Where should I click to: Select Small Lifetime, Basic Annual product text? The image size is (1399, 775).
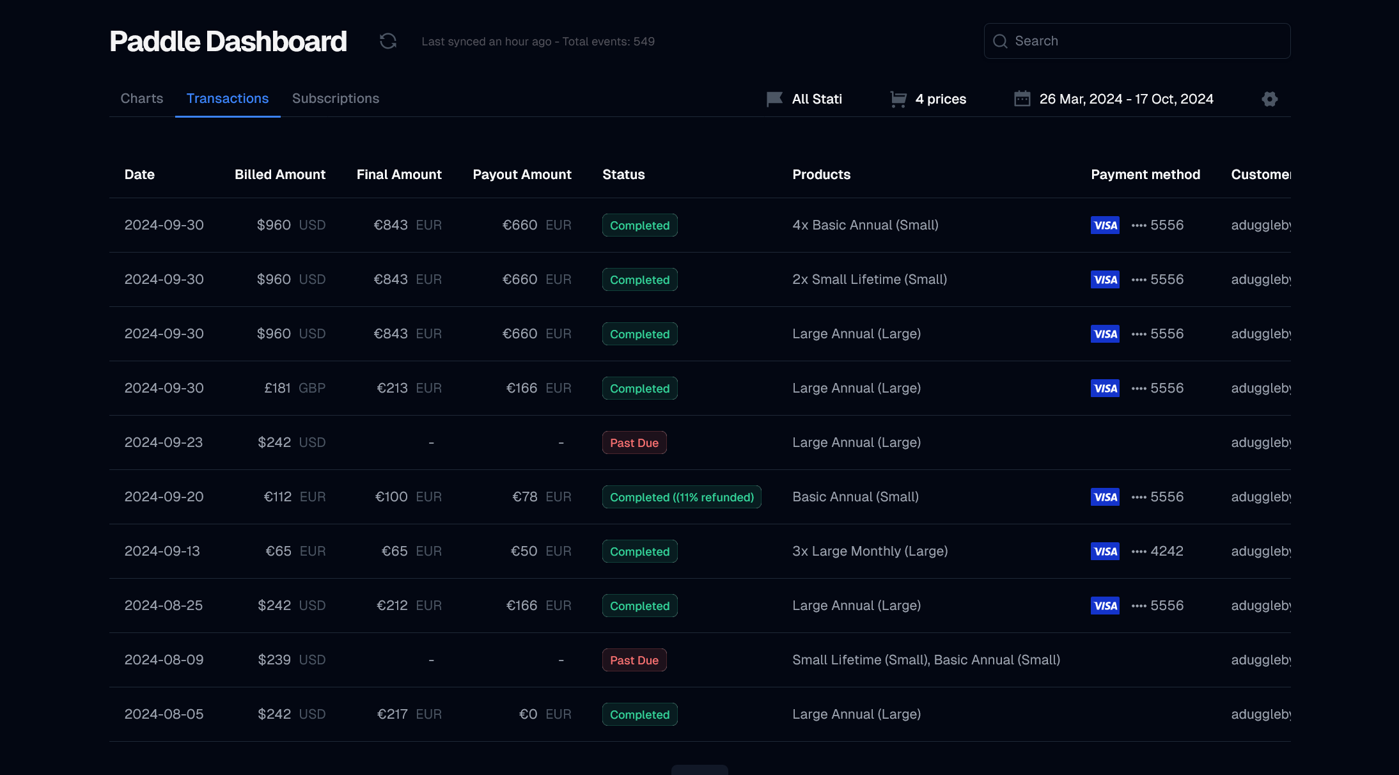click(926, 660)
